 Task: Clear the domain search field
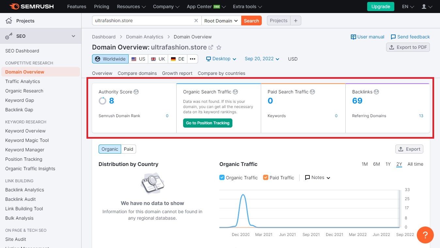(196, 21)
